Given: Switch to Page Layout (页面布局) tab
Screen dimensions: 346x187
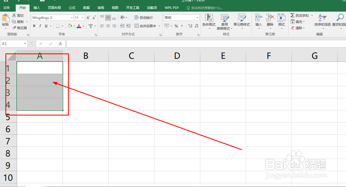Looking at the screenshot, I should (54, 8).
